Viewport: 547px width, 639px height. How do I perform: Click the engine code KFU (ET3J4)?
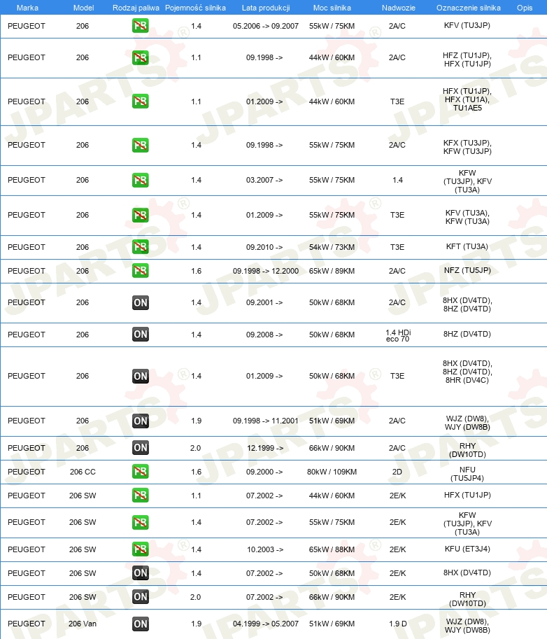pyautogui.click(x=467, y=549)
